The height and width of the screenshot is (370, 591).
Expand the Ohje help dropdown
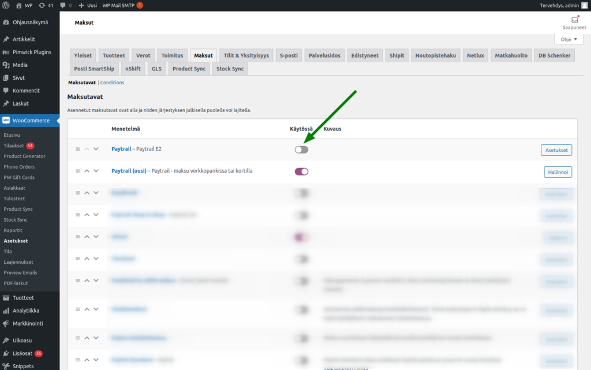click(x=568, y=39)
